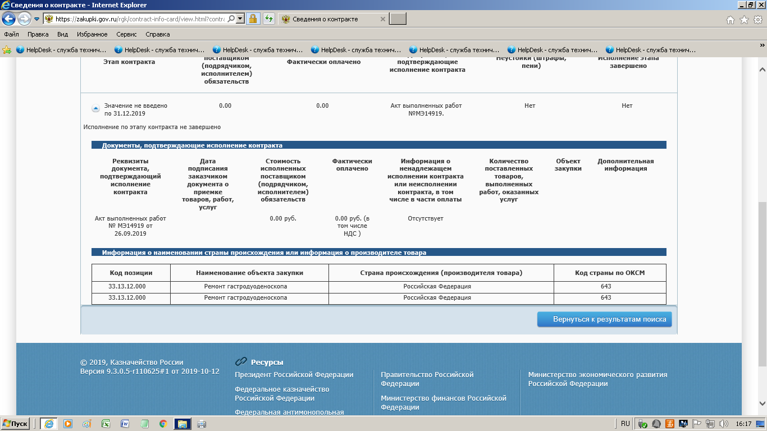Open the Сервис menu

click(126, 34)
